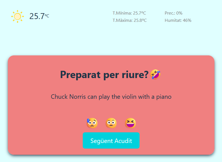Viewport: 222px width, 162px height.
Task: Rate joke with sad sweating emoji
Action: (92, 123)
